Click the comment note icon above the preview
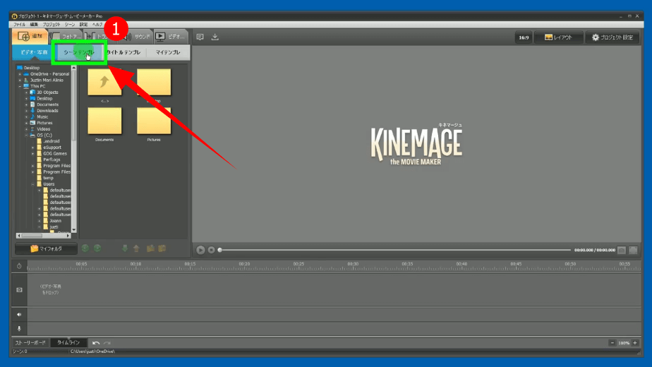This screenshot has width=652, height=367. [x=200, y=37]
